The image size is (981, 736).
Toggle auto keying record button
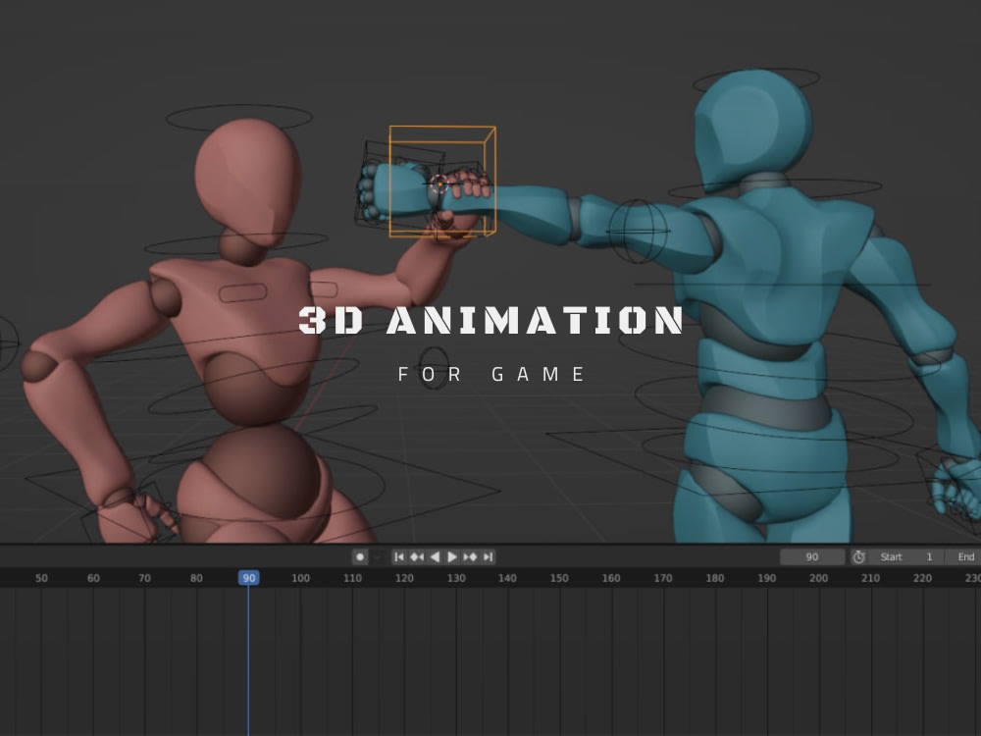[x=360, y=556]
